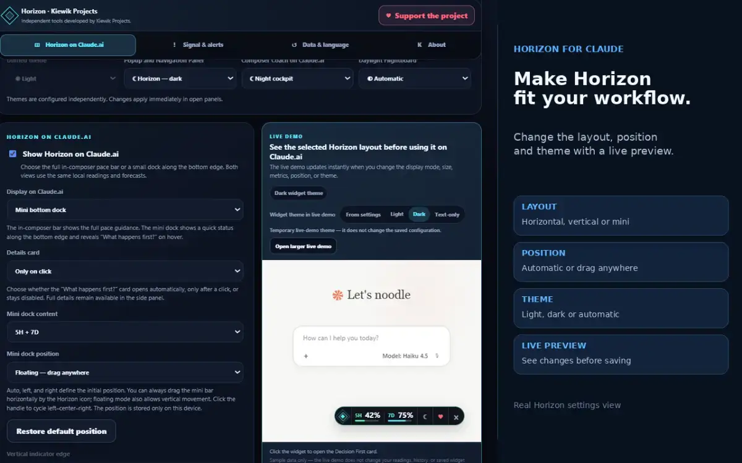Click the microphone icon beside Model: Haiku 4.5
This screenshot has height=463, width=742.
[x=437, y=356]
